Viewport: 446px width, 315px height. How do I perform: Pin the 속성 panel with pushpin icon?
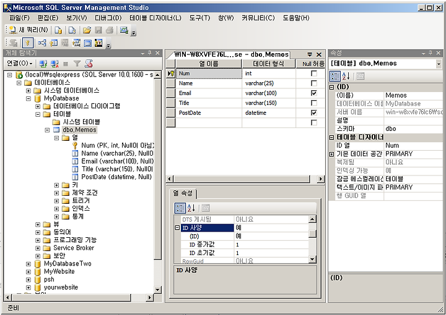click(431, 53)
